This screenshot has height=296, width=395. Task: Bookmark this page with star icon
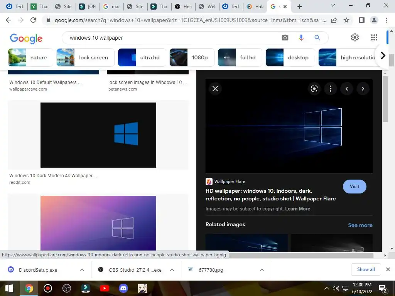346,20
